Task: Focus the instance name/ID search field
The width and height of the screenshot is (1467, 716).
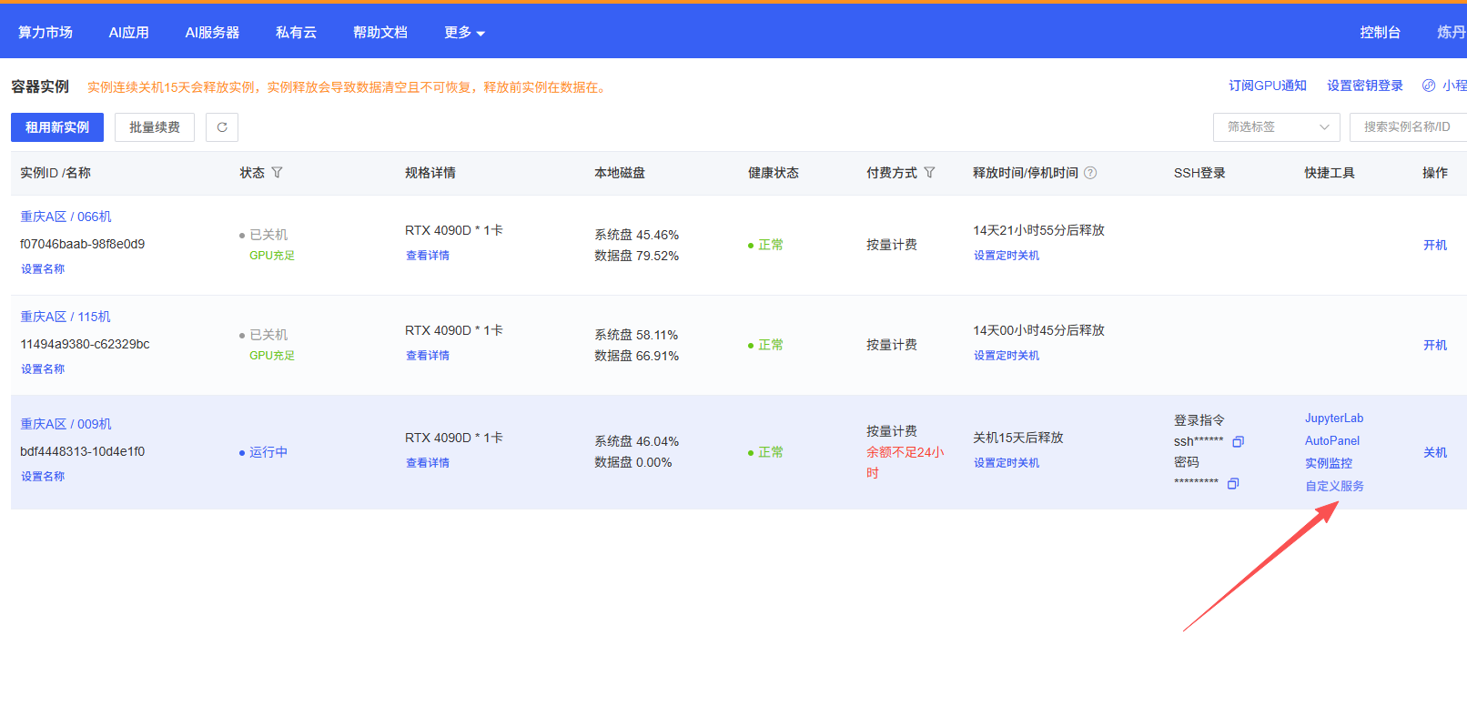Action: [x=1407, y=127]
